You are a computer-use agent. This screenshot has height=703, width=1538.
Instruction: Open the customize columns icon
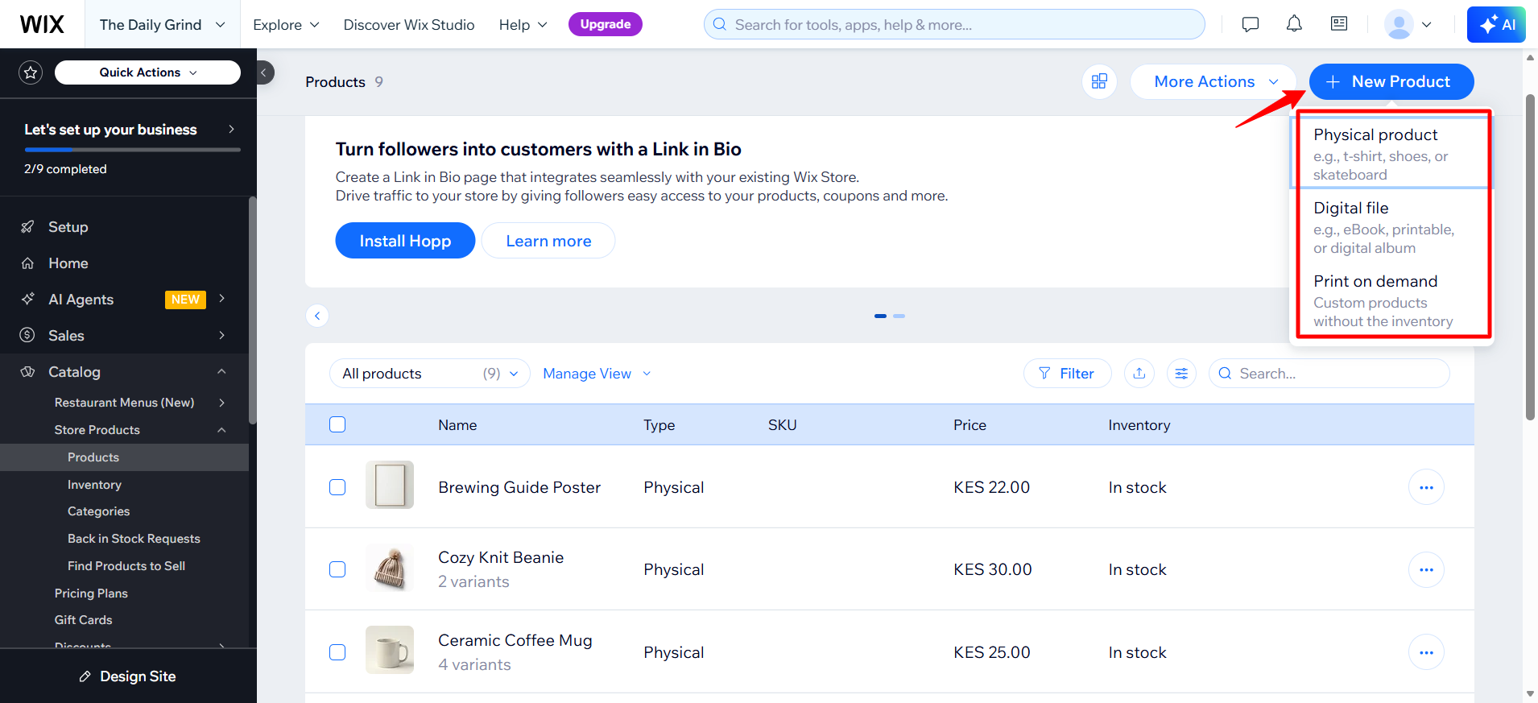point(1181,373)
